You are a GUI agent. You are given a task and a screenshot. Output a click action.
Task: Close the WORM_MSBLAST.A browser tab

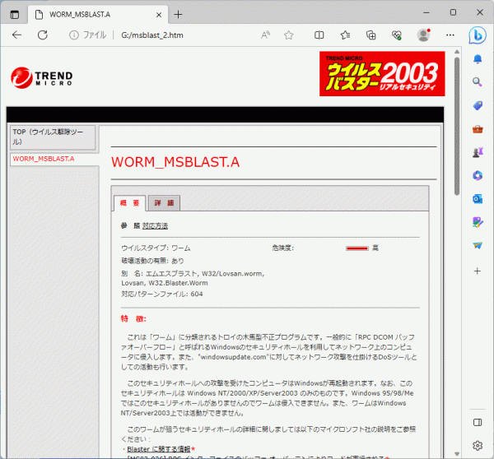tap(159, 15)
